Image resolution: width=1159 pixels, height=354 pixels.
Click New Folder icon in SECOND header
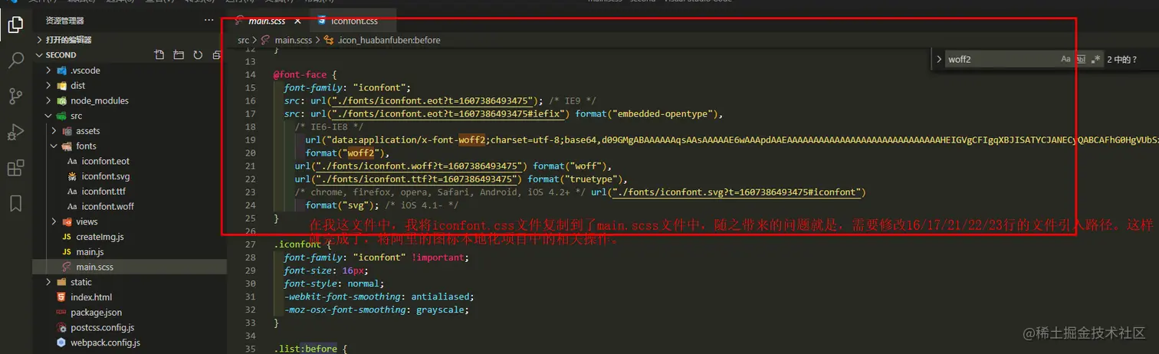tap(179, 55)
